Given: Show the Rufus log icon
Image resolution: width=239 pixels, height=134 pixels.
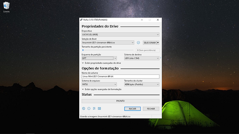Looking at the screenshot, I should pyautogui.click(x=99, y=108).
